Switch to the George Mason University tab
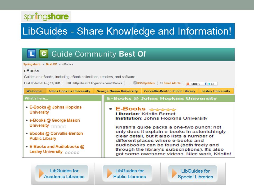This screenshot has height=190, width=254. coord(117,91)
